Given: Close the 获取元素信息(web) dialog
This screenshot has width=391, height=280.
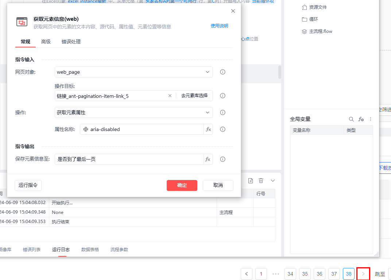Looking at the screenshot, I should pyautogui.click(x=233, y=11).
